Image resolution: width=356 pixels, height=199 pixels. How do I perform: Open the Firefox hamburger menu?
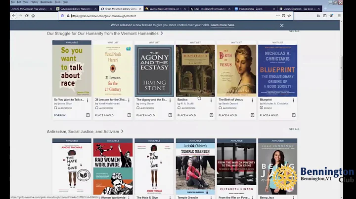coord(339,16)
